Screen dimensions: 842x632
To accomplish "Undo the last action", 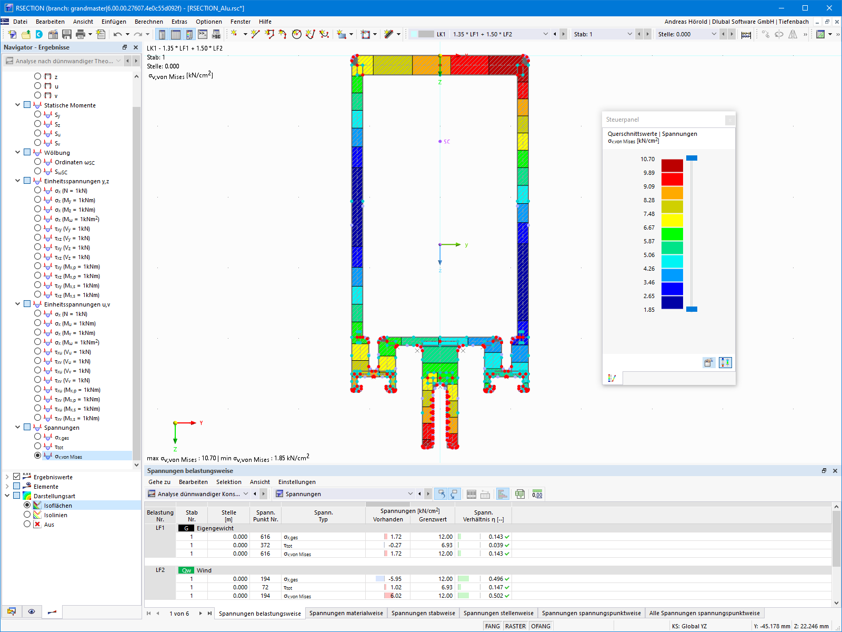I will coord(117,34).
